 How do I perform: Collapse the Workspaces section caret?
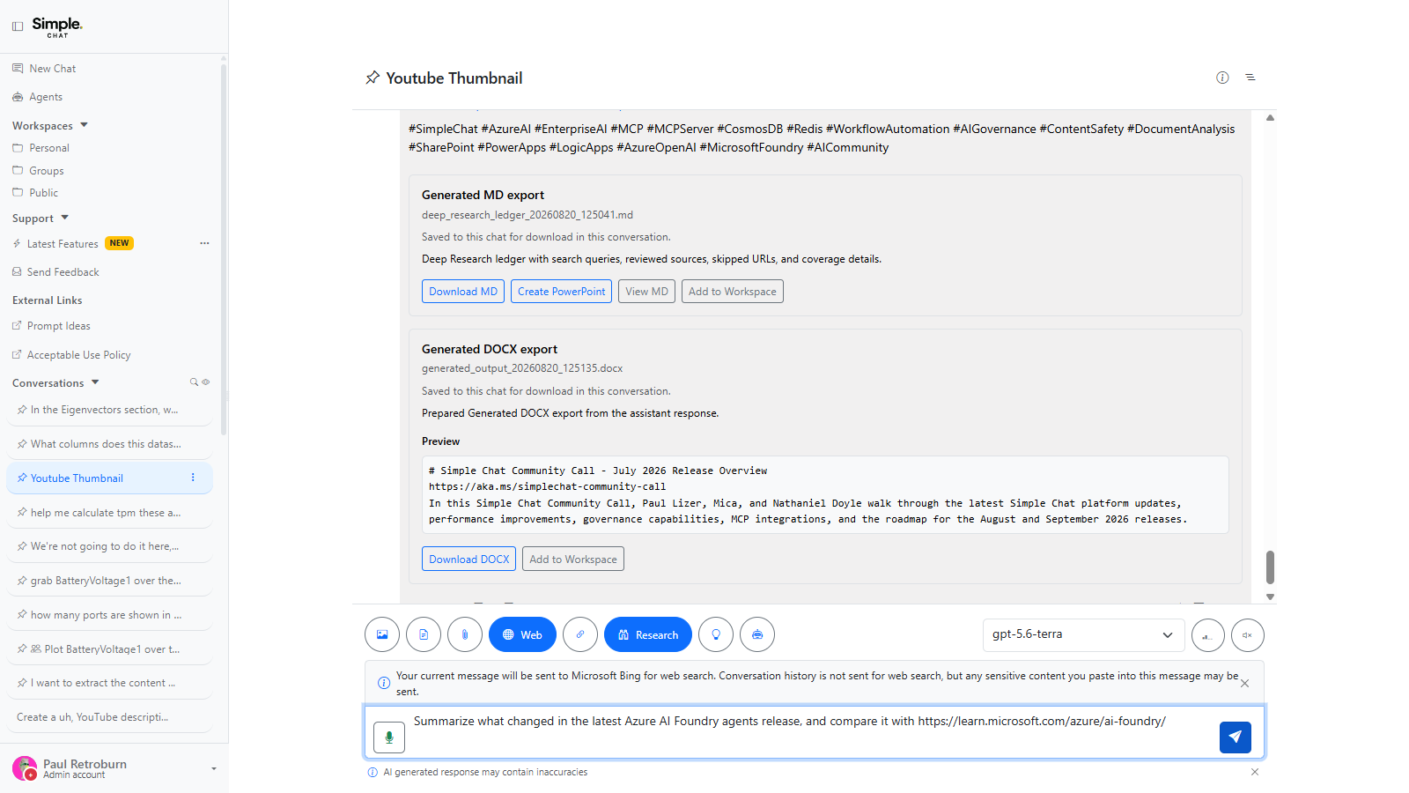(x=85, y=125)
